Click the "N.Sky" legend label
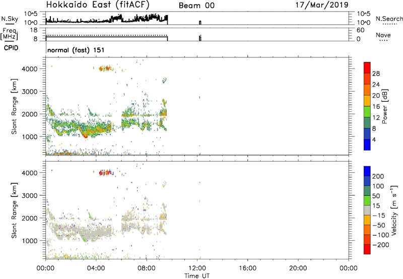Image resolution: width=403 pixels, height=279 pixels. [10, 19]
